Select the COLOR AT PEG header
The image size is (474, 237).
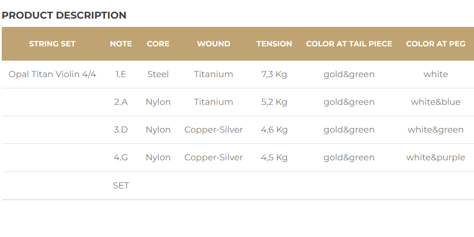pyautogui.click(x=435, y=44)
